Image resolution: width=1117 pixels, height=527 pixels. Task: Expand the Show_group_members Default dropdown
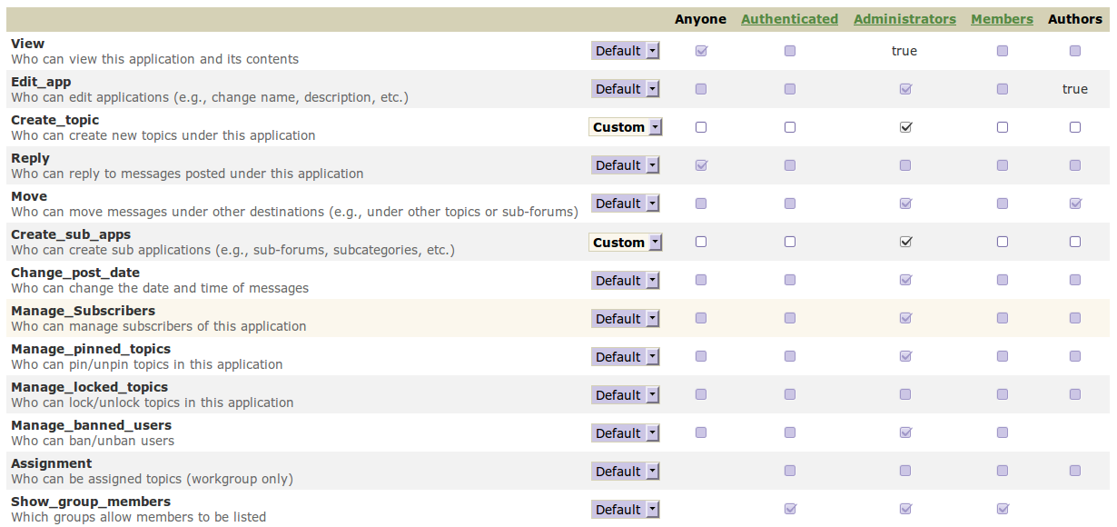(626, 510)
